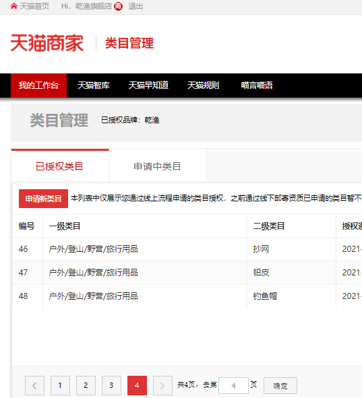Click the red Tmall home icon
362x398 pixels.
tap(14, 6)
